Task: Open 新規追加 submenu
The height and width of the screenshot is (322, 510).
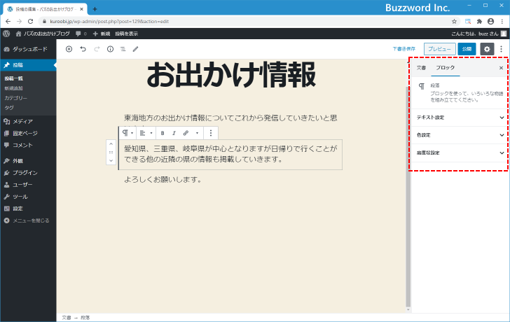Action: 14,88
